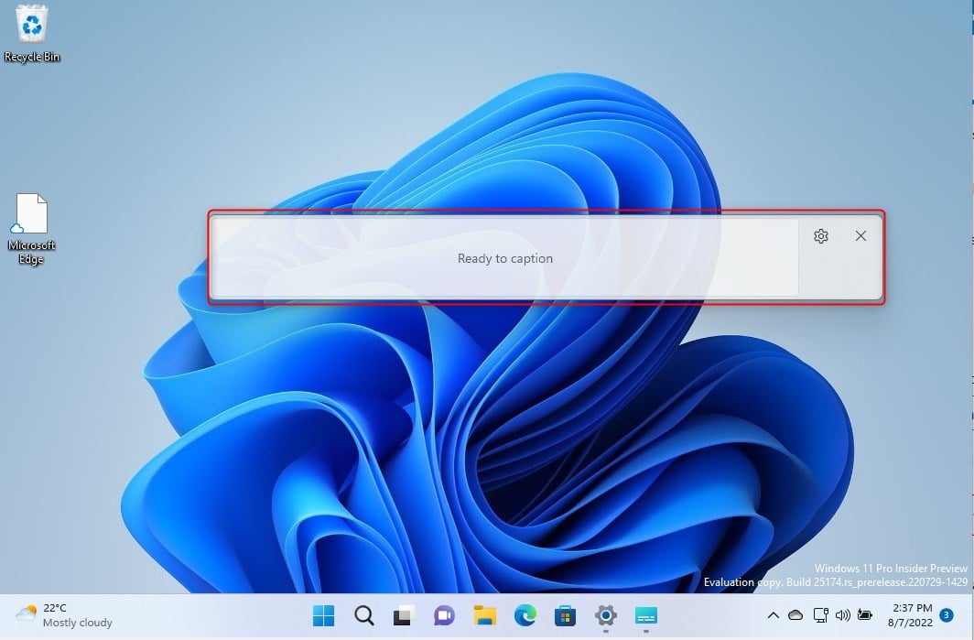Open Windows Settings from the taskbar
Image resolution: width=974 pixels, height=640 pixels.
605,615
